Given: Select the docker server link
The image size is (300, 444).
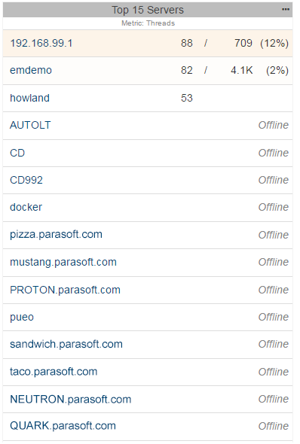Looking at the screenshot, I should pos(26,207).
